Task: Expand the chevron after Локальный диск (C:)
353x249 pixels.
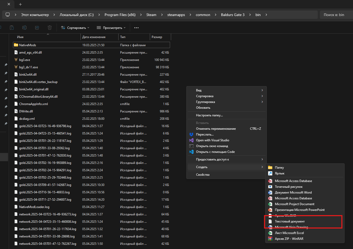Action: coord(99,15)
